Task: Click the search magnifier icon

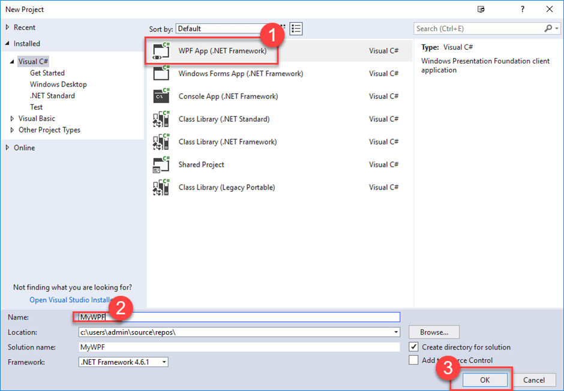Action: tap(548, 28)
